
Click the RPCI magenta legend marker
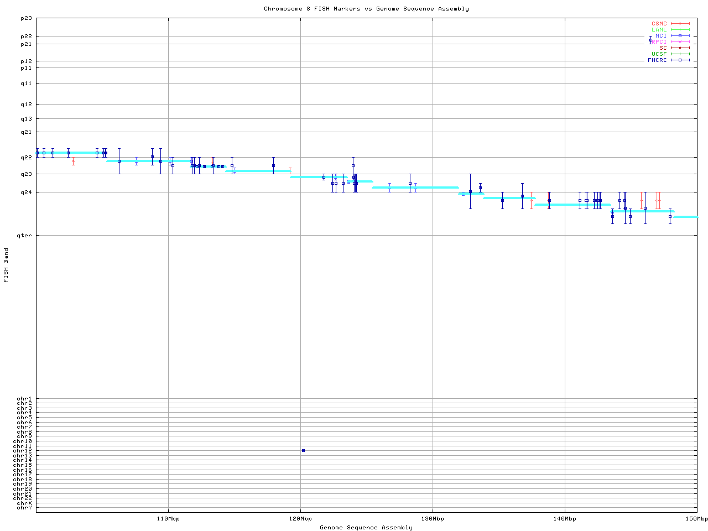pyautogui.click(x=680, y=42)
